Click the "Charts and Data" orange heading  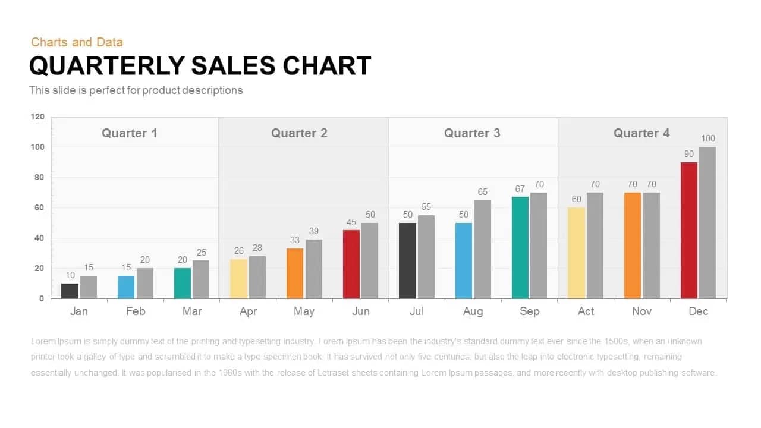coord(77,42)
